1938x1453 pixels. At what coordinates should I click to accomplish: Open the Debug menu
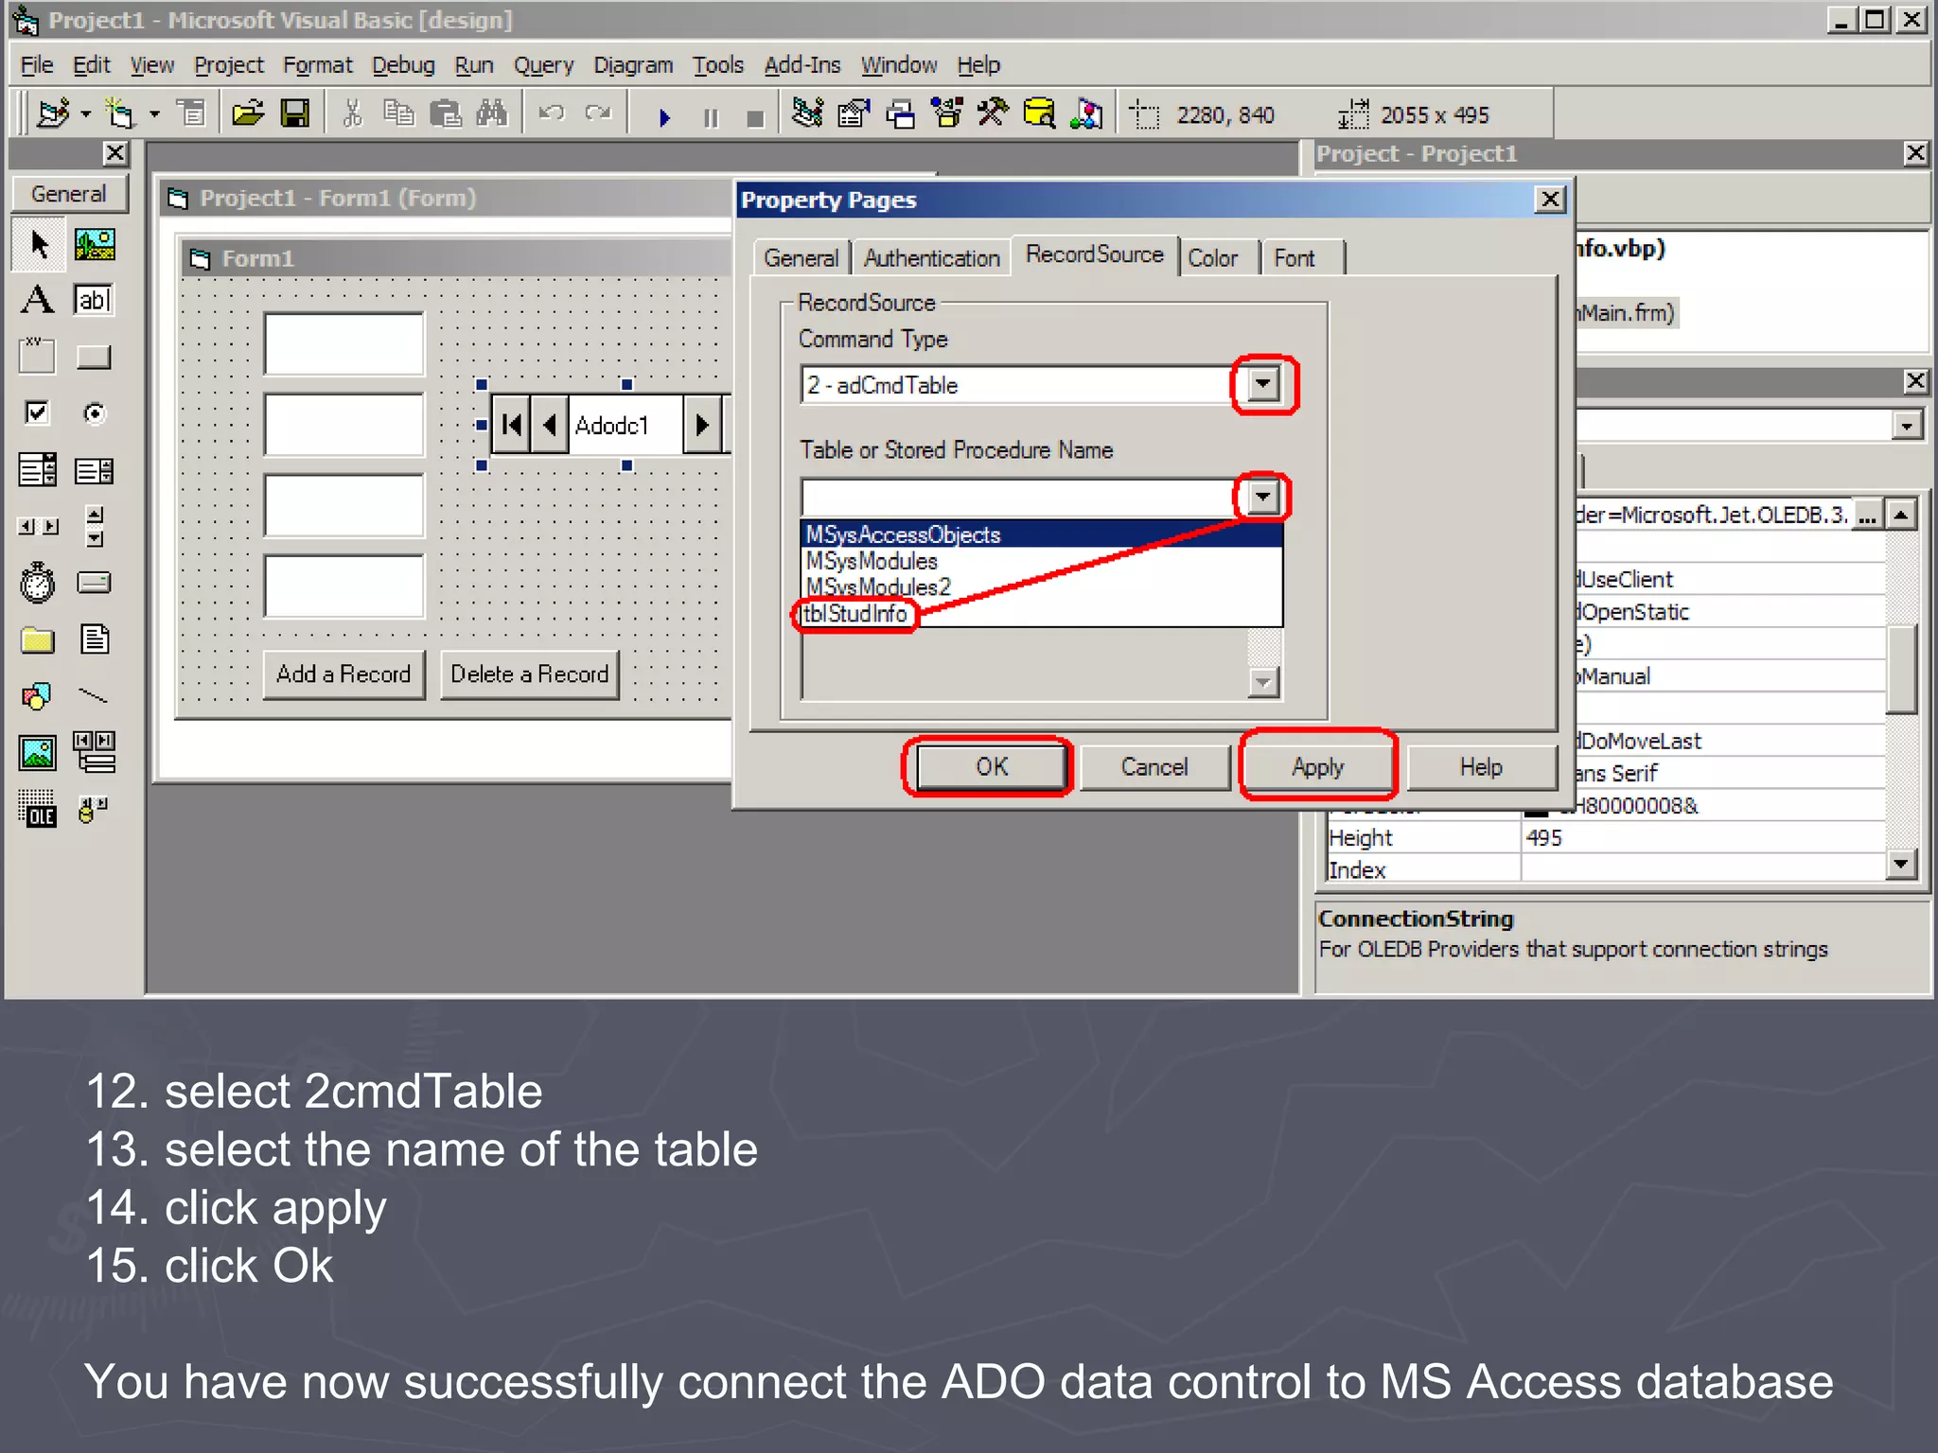pos(403,64)
